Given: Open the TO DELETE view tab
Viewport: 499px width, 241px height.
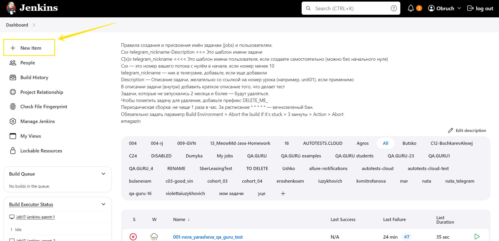Looking at the screenshot, I should click(x=257, y=168).
